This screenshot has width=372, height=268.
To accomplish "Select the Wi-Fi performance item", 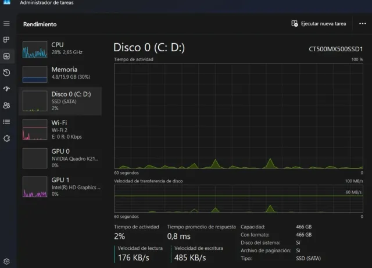I will pyautogui.click(x=60, y=129).
